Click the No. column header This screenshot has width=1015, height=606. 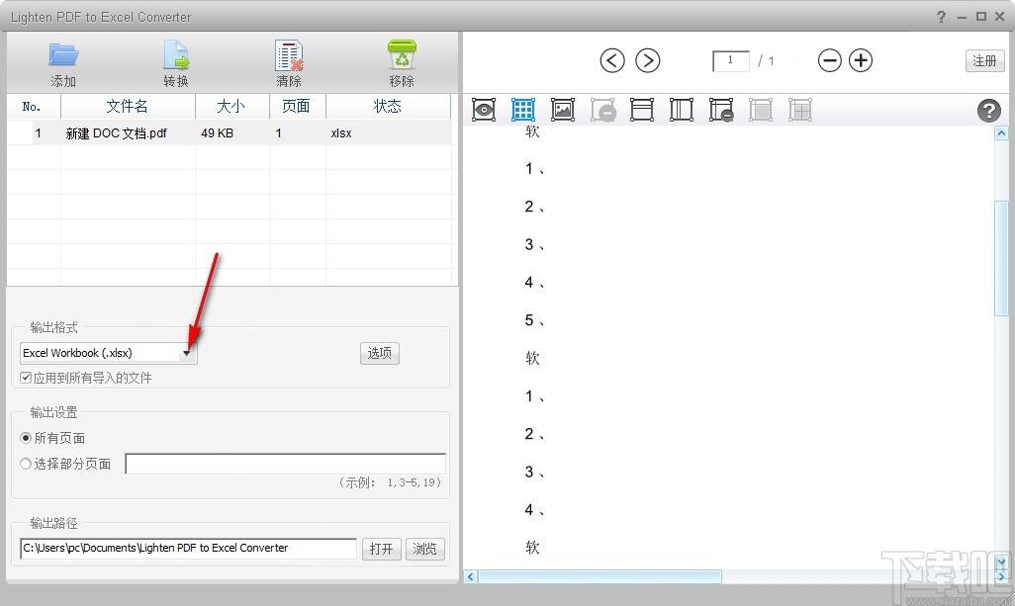[x=33, y=106]
